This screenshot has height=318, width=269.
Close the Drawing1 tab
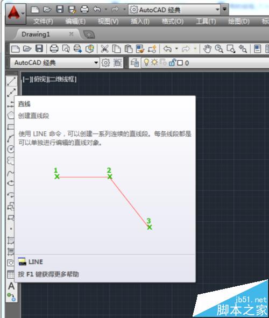point(72,34)
